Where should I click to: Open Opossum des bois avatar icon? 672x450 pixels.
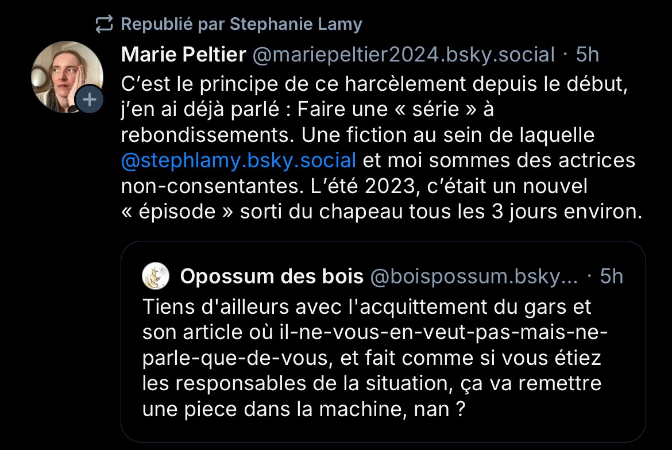(x=155, y=276)
